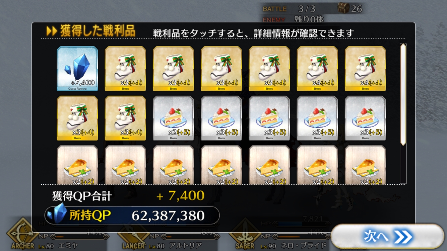
Task: Tap the 獲得QP合計 total row
Action: (128, 196)
